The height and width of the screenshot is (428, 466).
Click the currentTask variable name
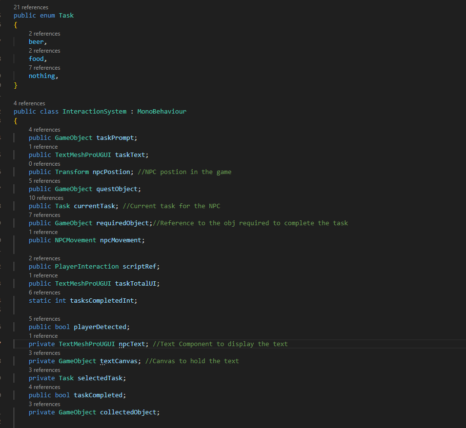[x=94, y=206]
